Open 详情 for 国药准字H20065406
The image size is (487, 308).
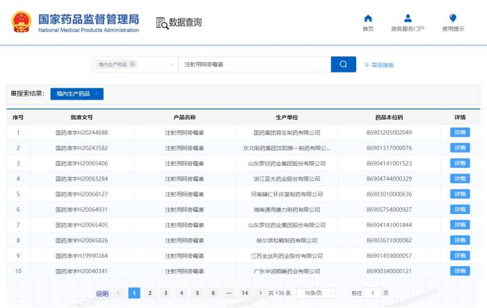pyautogui.click(x=460, y=163)
